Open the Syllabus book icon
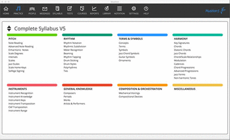Image resolution: width=230 pixels, height=140 pixels. [57, 8]
